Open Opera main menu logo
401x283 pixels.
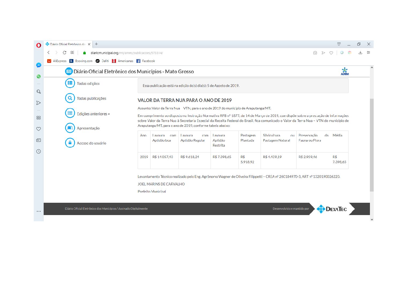(x=39, y=45)
